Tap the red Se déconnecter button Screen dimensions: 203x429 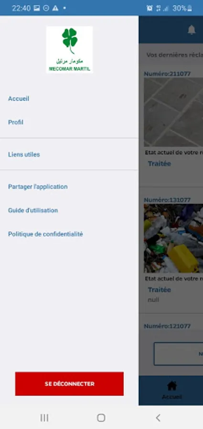[x=69, y=384]
